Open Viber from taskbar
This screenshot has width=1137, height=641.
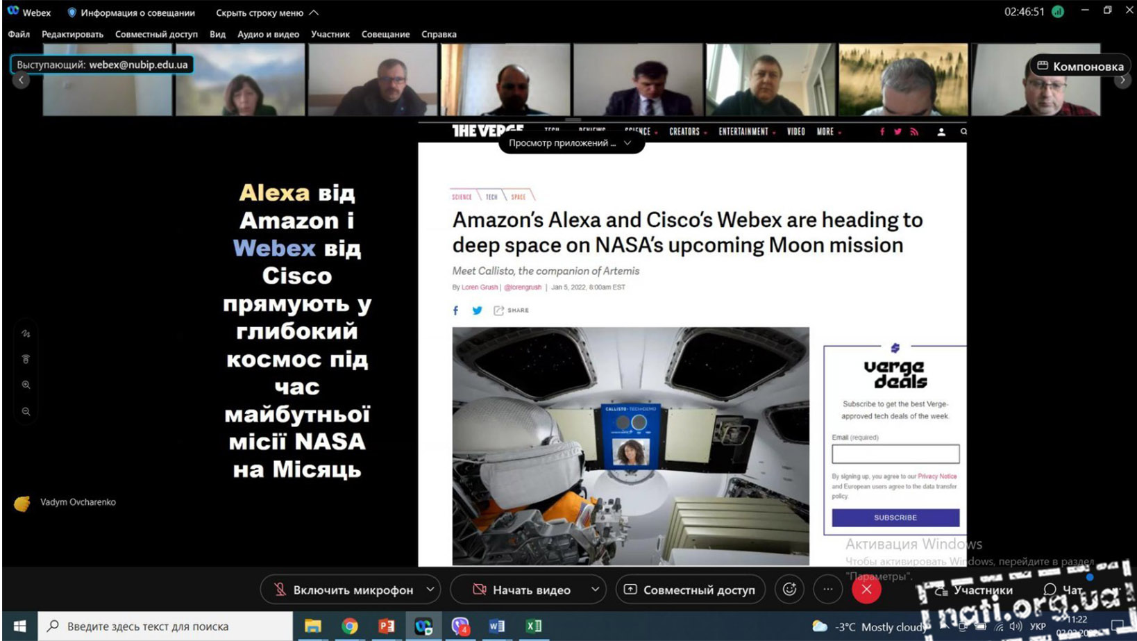point(460,626)
